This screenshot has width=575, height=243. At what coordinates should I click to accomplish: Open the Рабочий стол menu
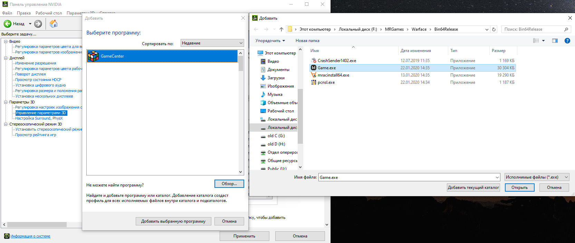[x=49, y=13]
